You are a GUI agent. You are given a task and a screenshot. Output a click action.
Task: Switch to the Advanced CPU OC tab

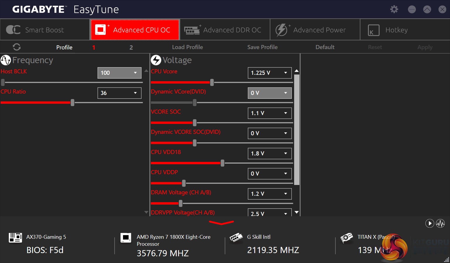[135, 30]
